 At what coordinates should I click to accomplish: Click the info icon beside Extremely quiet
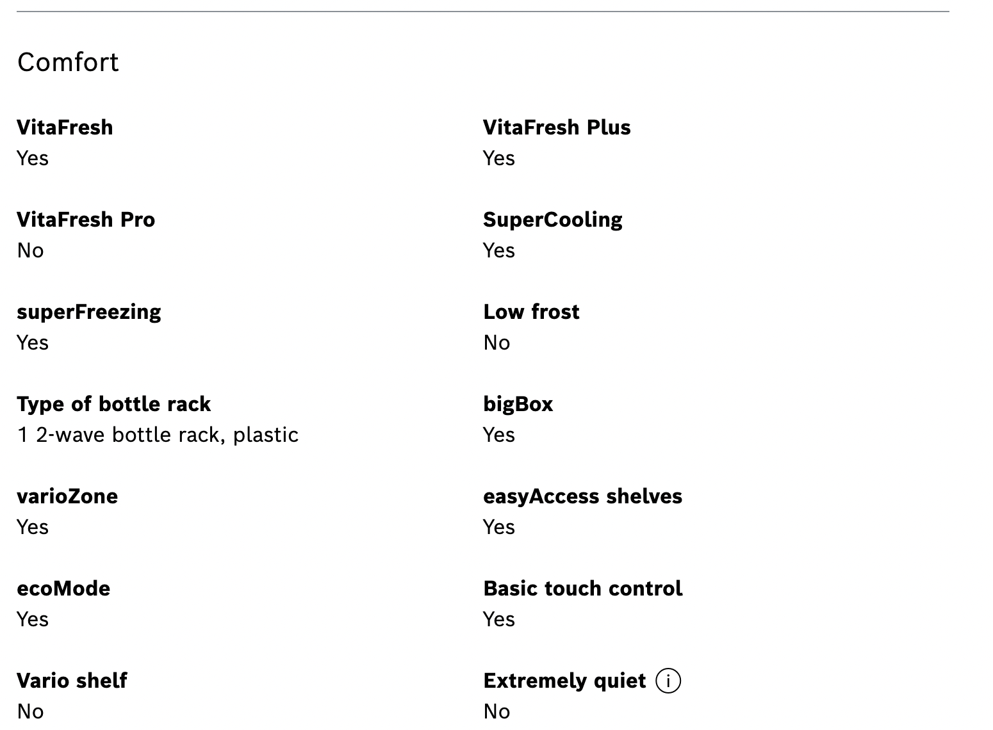click(x=668, y=681)
